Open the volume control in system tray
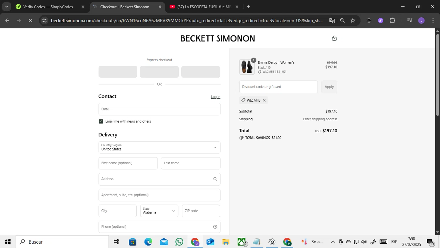 click(x=364, y=242)
